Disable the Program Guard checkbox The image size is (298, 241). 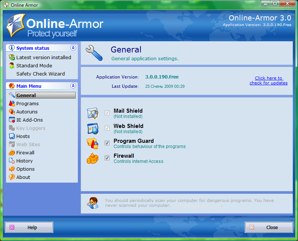tap(107, 143)
